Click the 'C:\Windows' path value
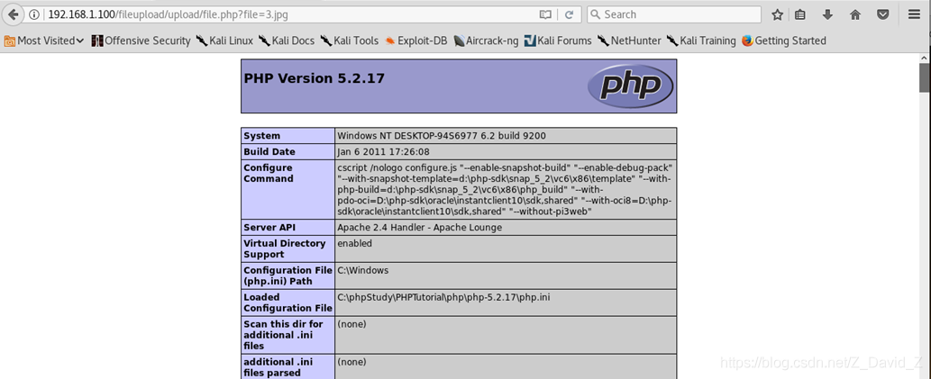The height and width of the screenshot is (379, 931). (363, 270)
